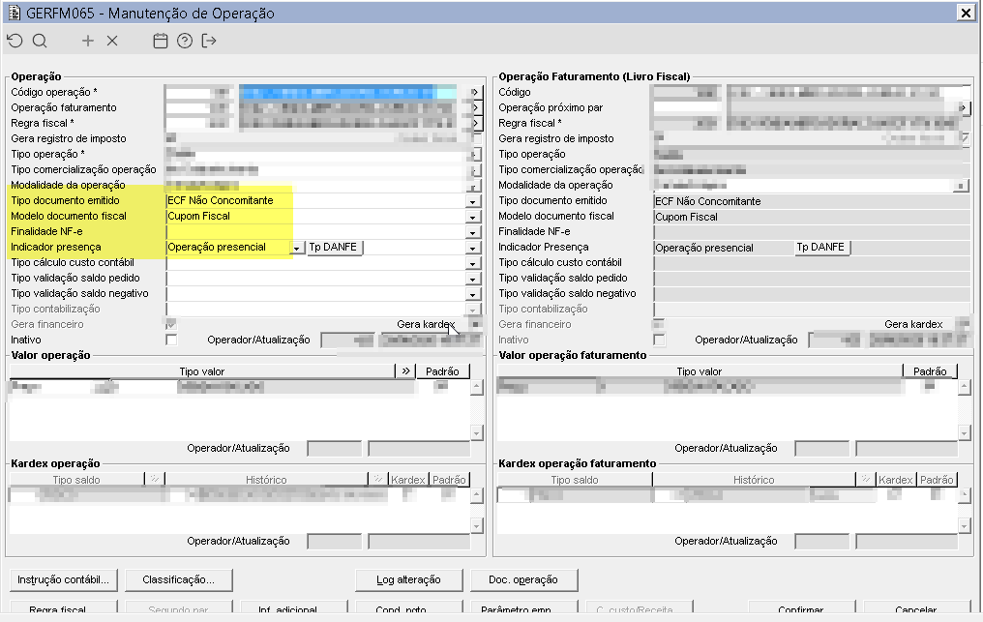The width and height of the screenshot is (983, 622).
Task: Expand Tipo cálculo custo contábil dropdown
Action: 473,263
